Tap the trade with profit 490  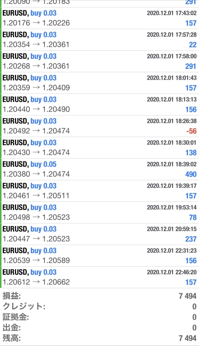pos(99,169)
